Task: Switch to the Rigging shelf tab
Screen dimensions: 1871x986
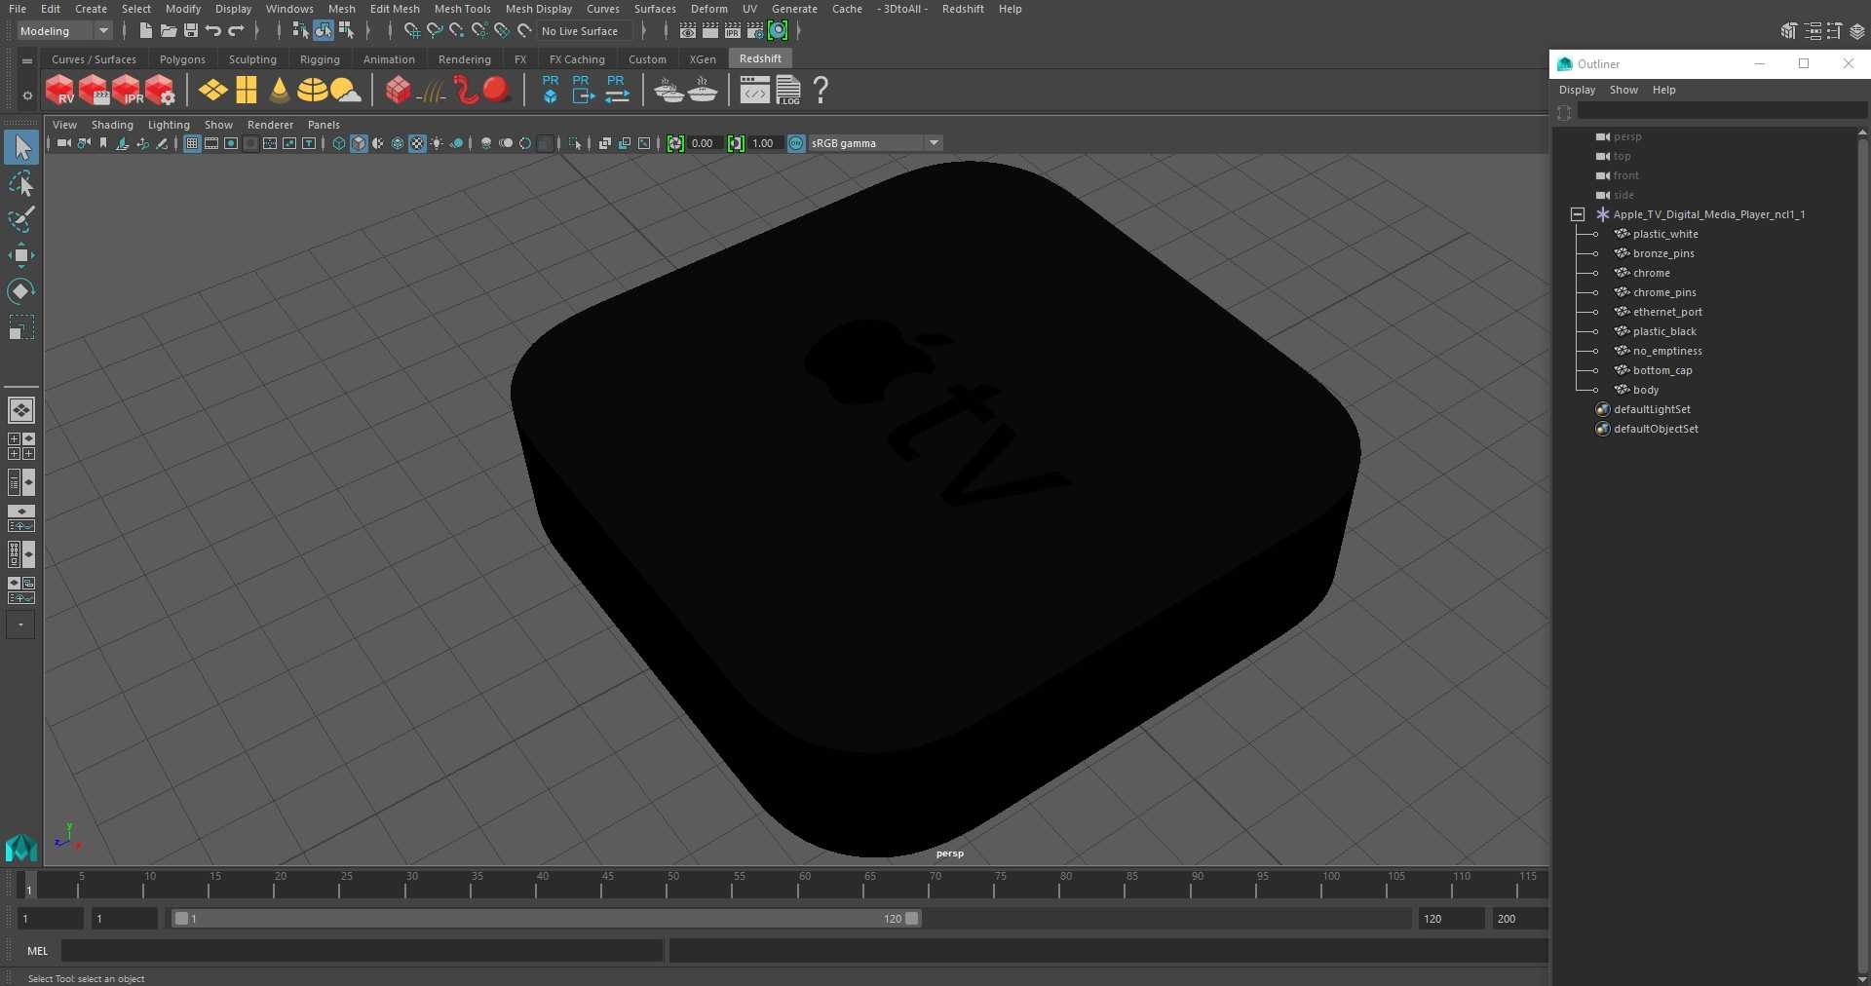Action: tap(320, 59)
